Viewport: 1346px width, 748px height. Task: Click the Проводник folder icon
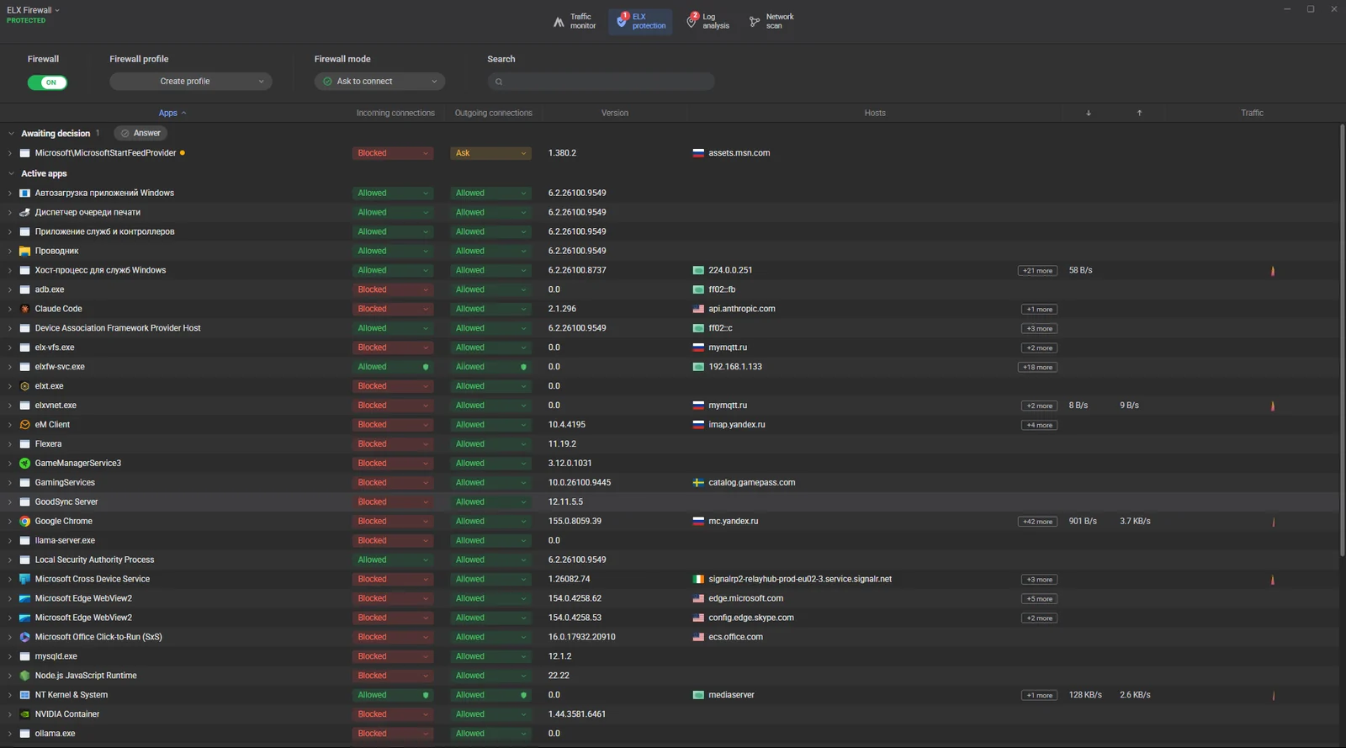(x=24, y=251)
